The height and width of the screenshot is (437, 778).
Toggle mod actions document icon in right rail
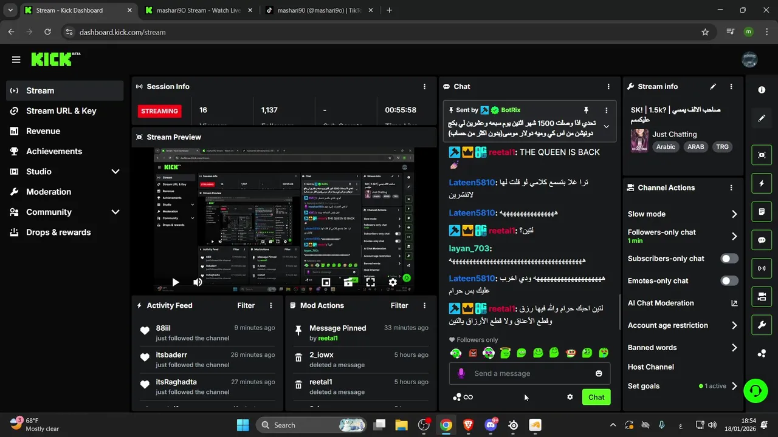pos(762,212)
